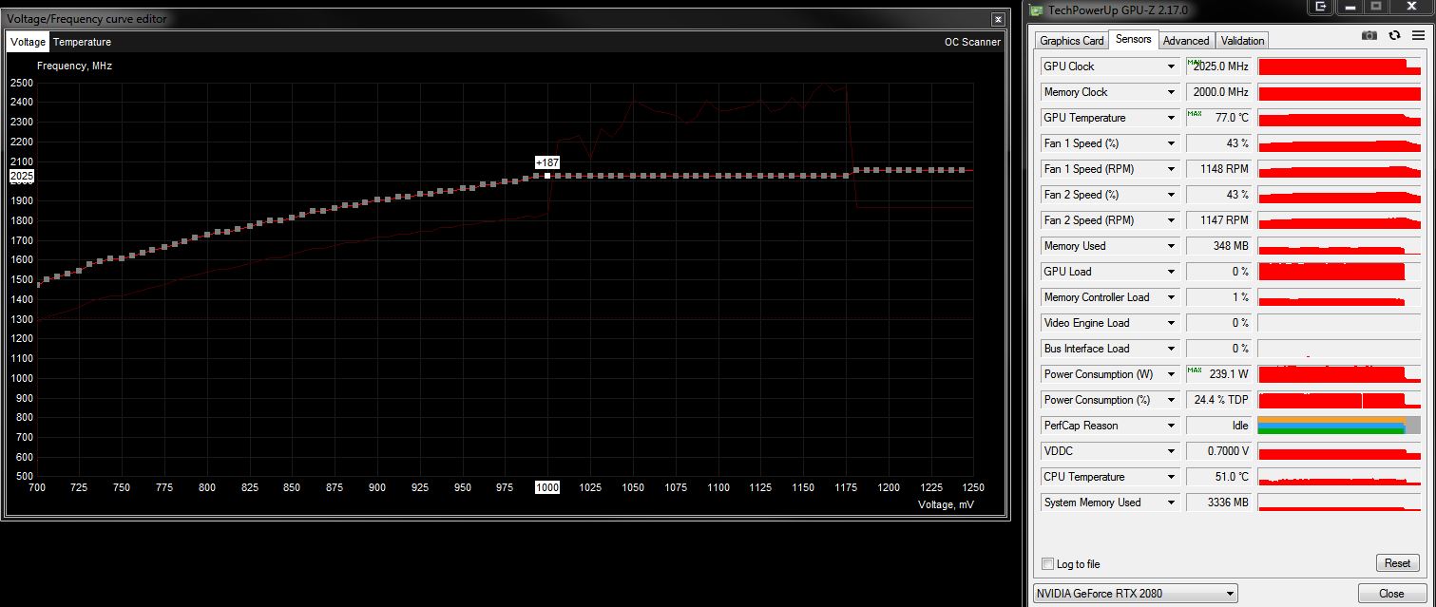The image size is (1436, 607).
Task: Click the +187 offset tooltip on curve
Action: (x=547, y=162)
